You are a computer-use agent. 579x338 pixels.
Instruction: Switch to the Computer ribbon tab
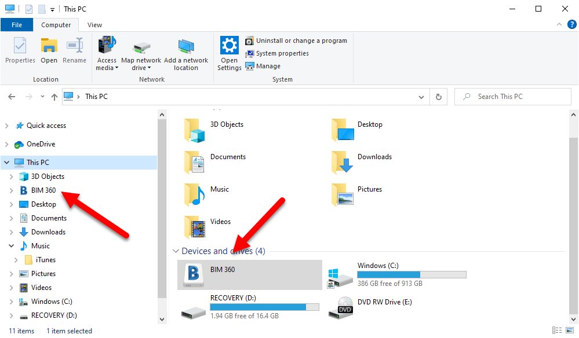pyautogui.click(x=56, y=25)
